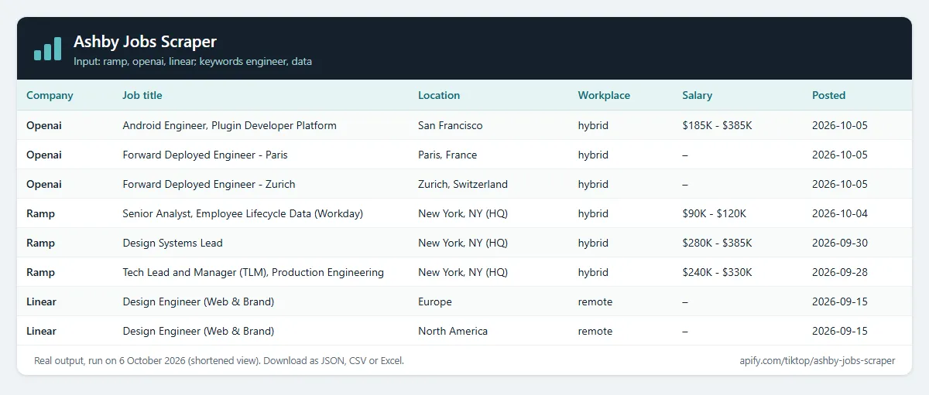
Task: Click Senior Analyst, Employee Lifecycle Data title
Action: 242,213
